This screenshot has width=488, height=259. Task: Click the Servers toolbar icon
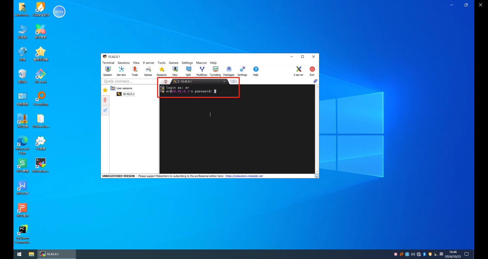(121, 71)
